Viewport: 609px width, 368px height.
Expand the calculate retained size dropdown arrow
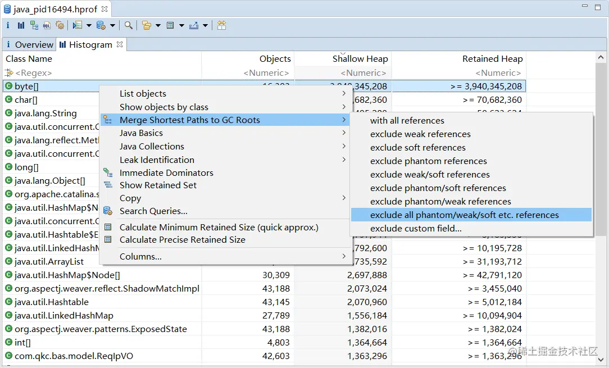182,26
